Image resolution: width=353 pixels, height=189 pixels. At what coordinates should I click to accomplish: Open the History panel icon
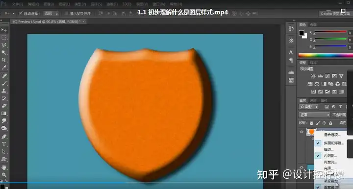point(291,29)
